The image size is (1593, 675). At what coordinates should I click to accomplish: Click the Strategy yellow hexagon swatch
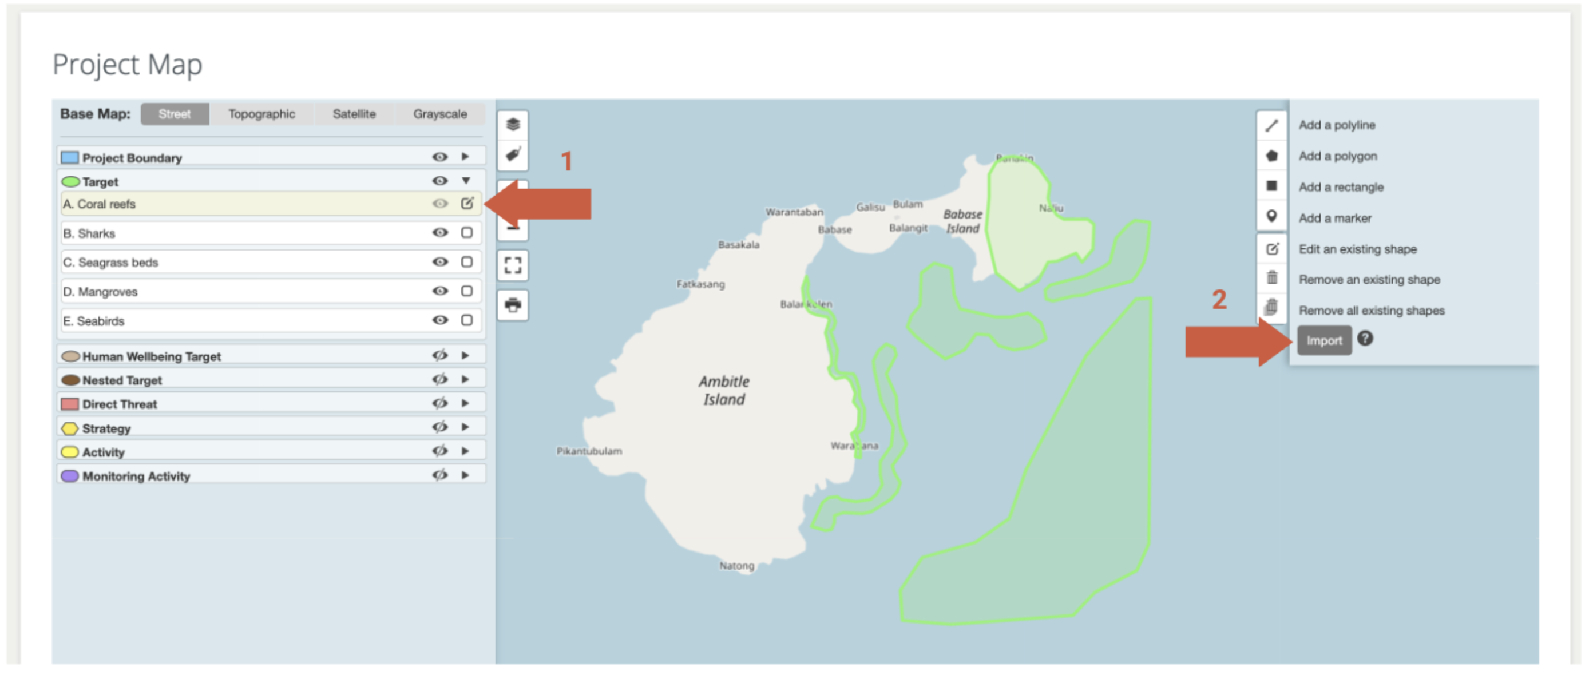[x=70, y=428]
